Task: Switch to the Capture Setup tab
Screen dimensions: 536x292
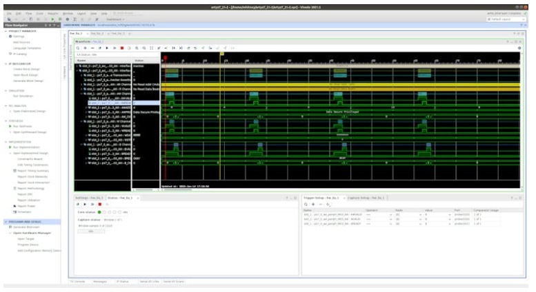Action: coord(364,198)
